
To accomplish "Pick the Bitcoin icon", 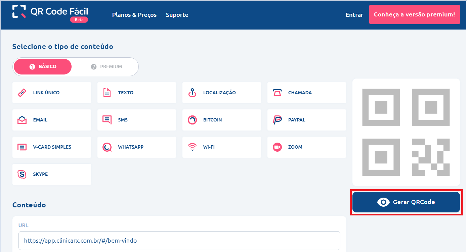I will pos(192,120).
